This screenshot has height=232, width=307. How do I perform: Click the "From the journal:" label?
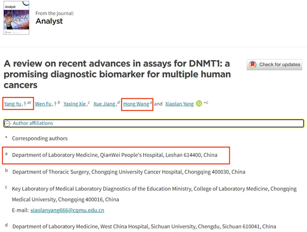pos(55,12)
